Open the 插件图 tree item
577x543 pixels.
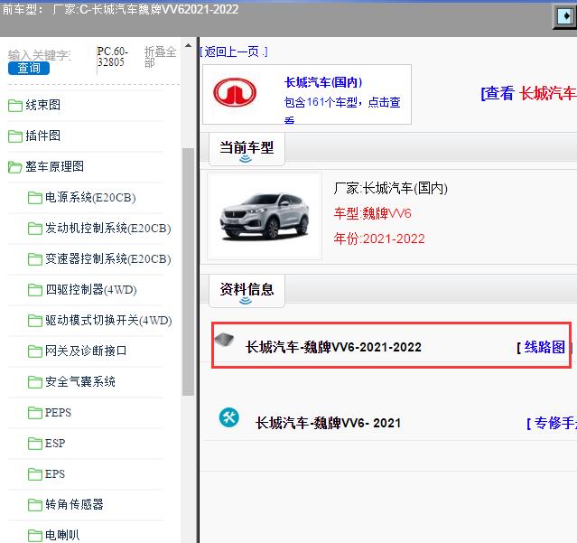click(43, 136)
